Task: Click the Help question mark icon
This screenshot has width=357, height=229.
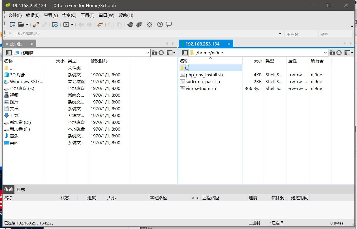Action: coord(160,25)
